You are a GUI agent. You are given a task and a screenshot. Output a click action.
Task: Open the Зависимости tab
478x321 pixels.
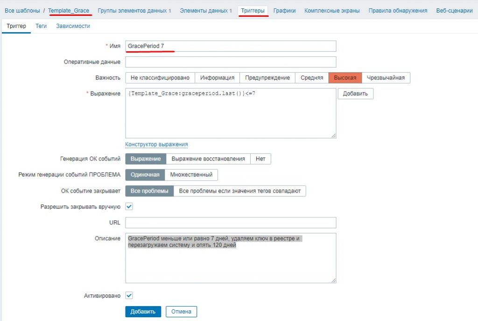coord(73,26)
